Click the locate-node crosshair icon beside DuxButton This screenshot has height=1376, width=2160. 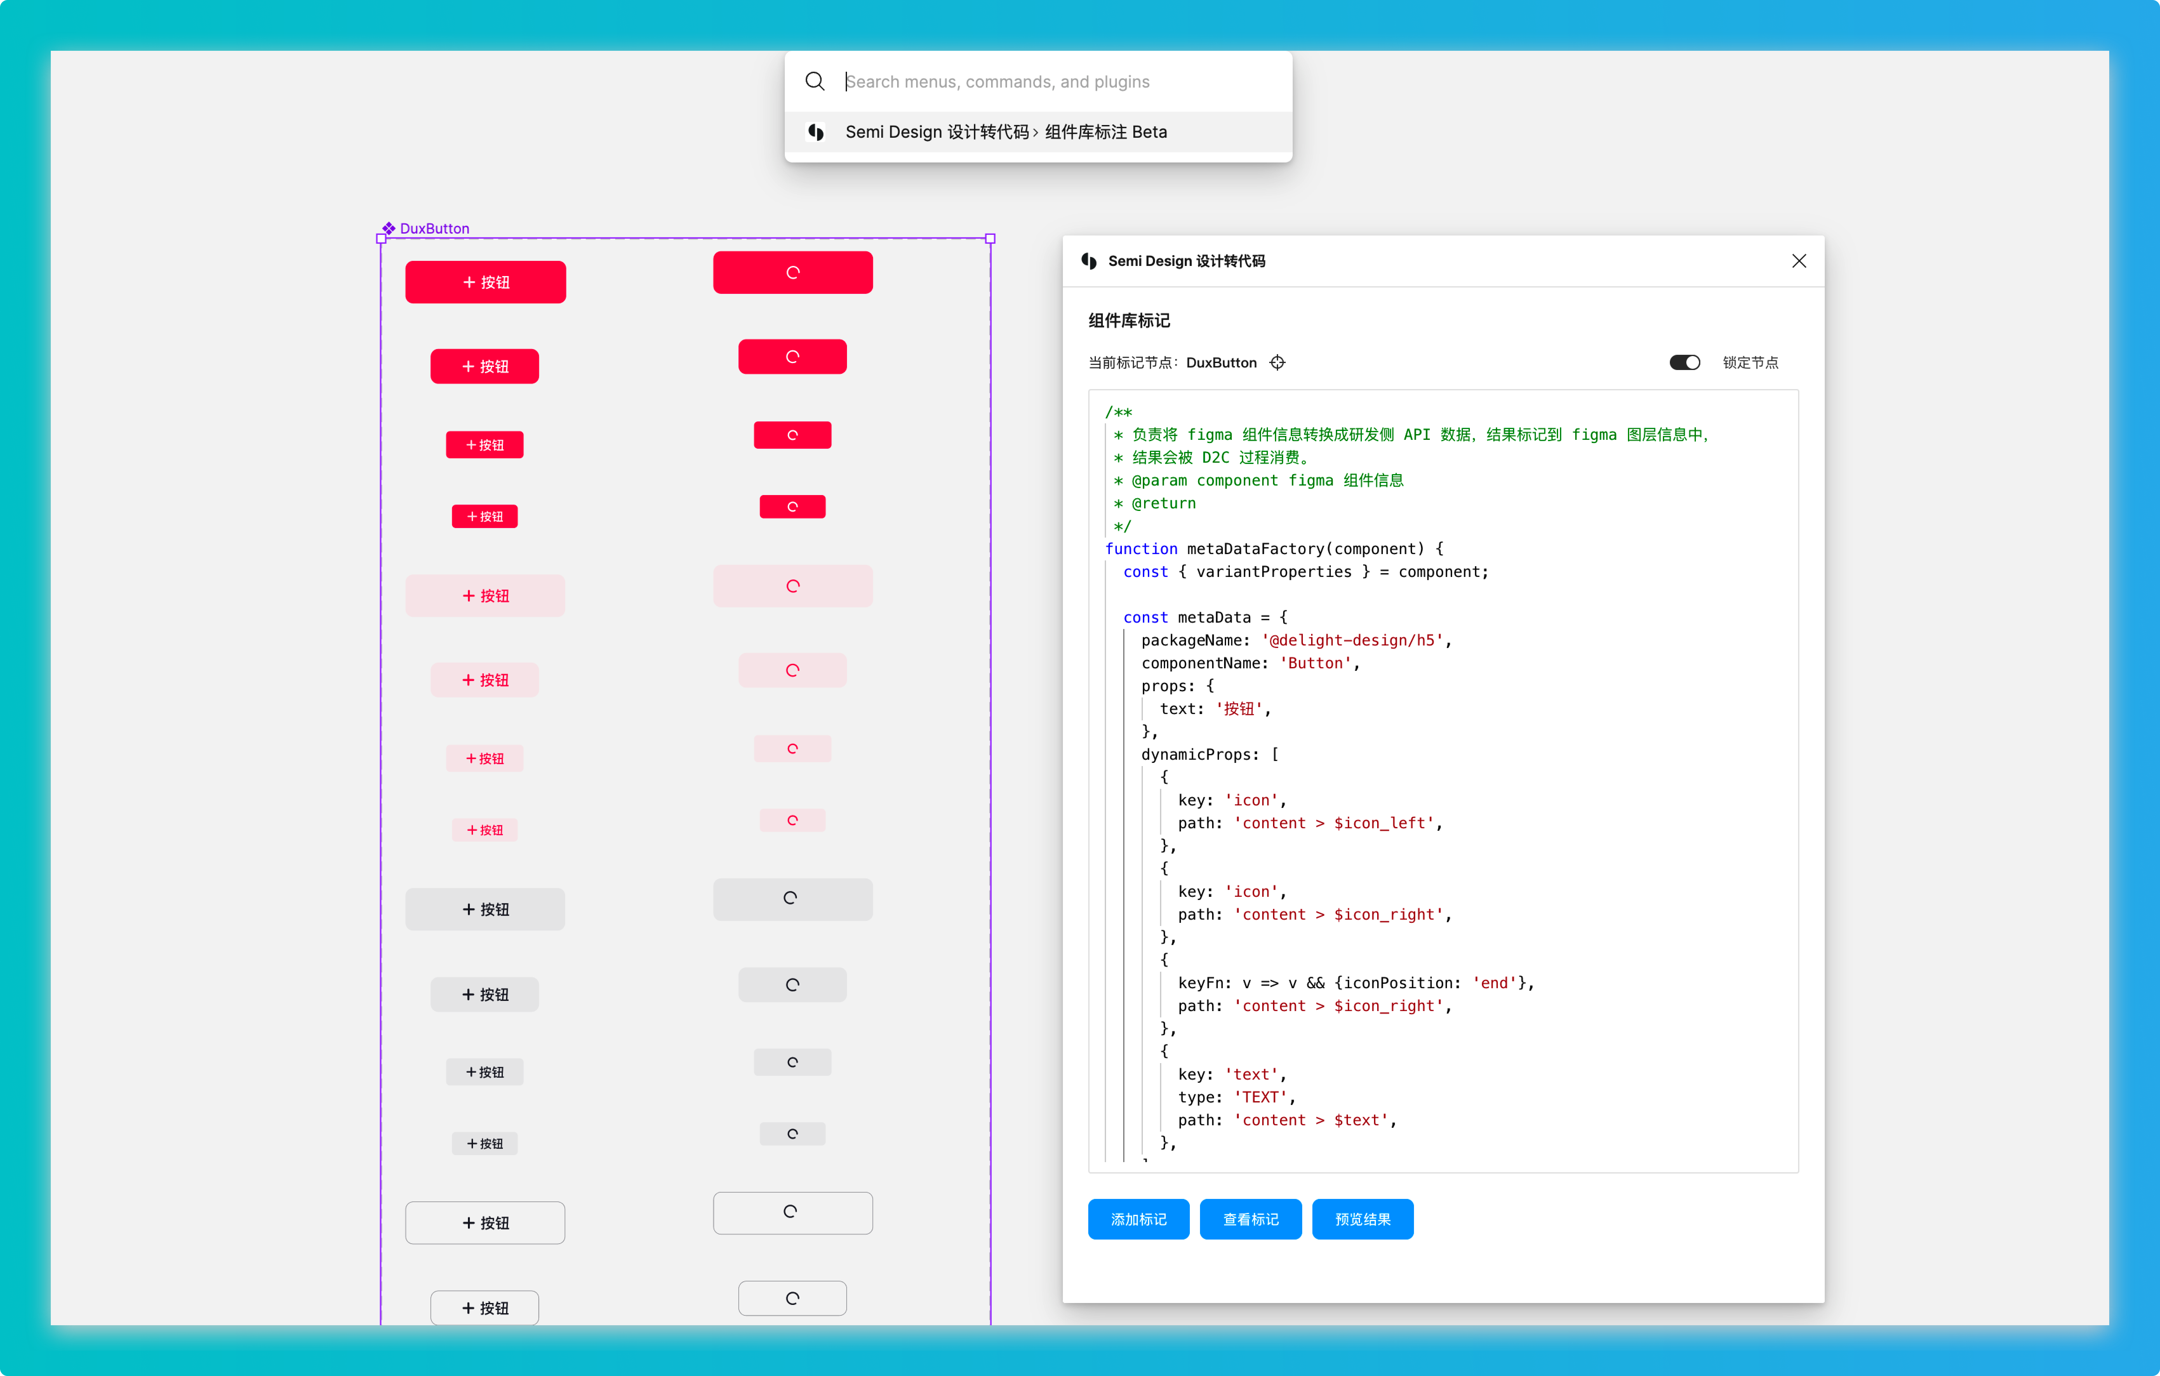1277,362
